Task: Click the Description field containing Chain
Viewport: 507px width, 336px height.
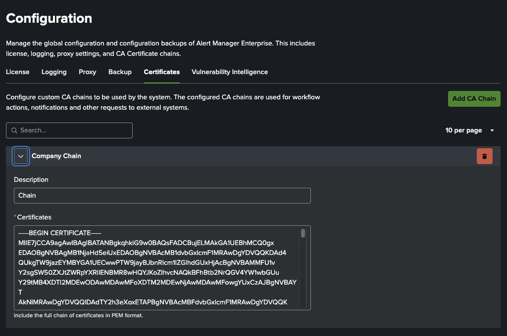Action: pos(162,196)
